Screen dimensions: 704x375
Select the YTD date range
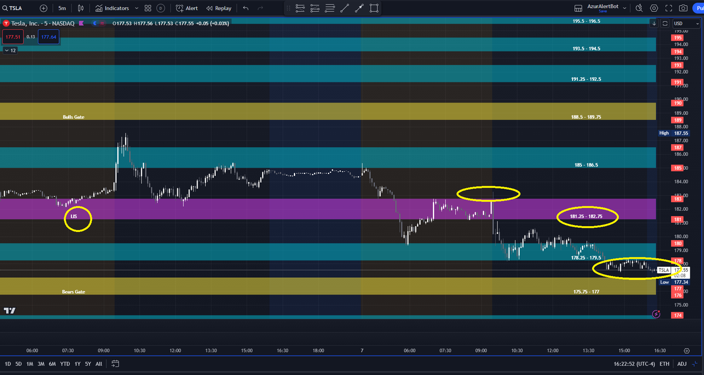65,364
